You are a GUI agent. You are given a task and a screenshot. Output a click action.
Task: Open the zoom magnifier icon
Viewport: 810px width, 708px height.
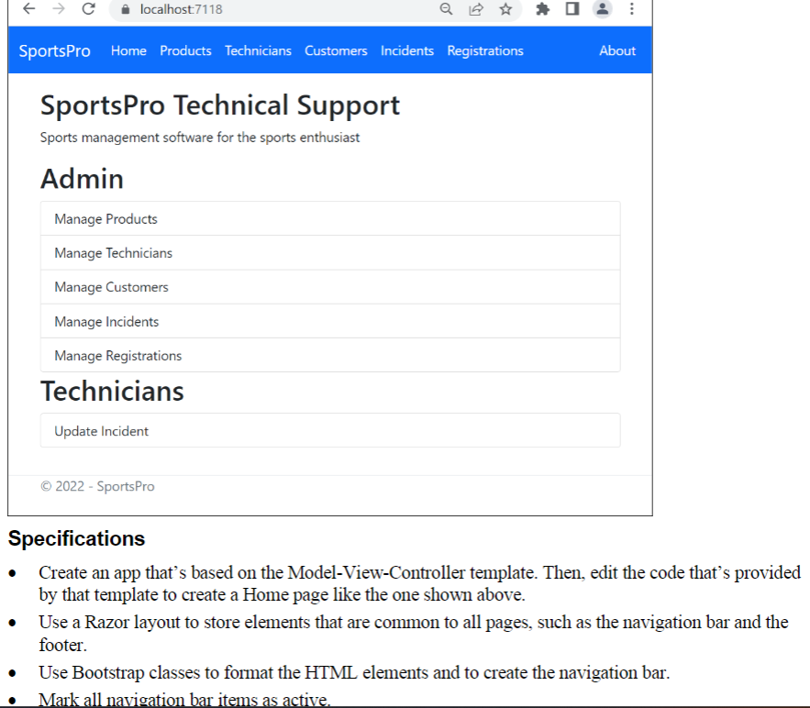(x=446, y=10)
